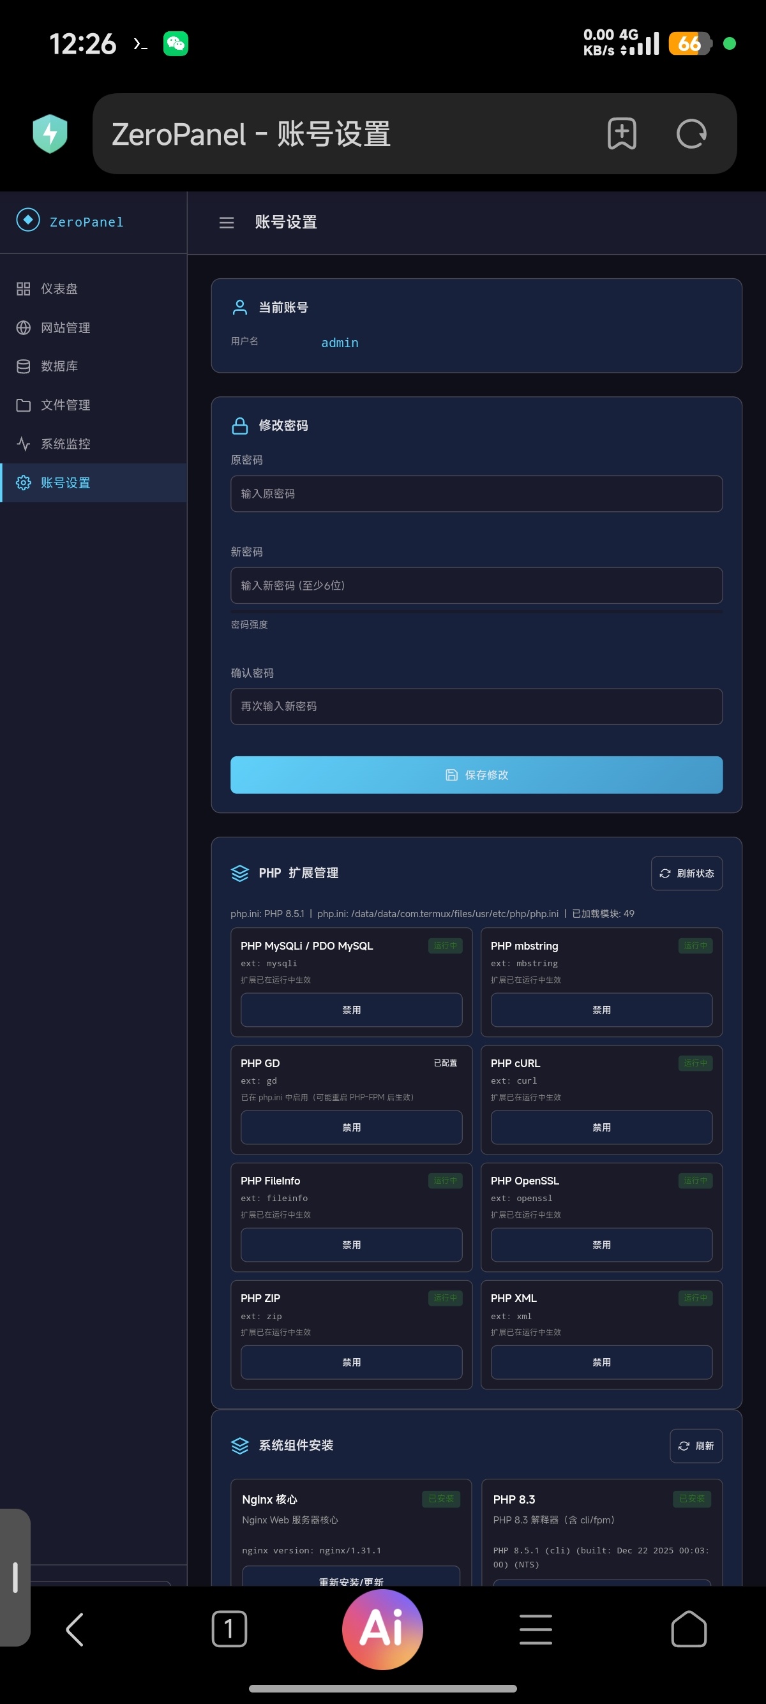
Task: Tap the shield lightning icon beside address bar
Action: [x=50, y=133]
